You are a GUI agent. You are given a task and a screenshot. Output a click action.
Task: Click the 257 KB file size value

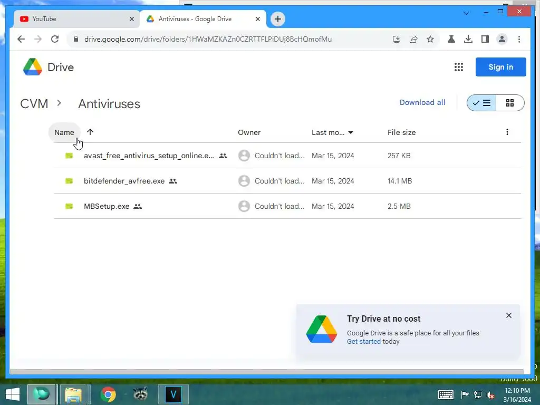point(399,156)
